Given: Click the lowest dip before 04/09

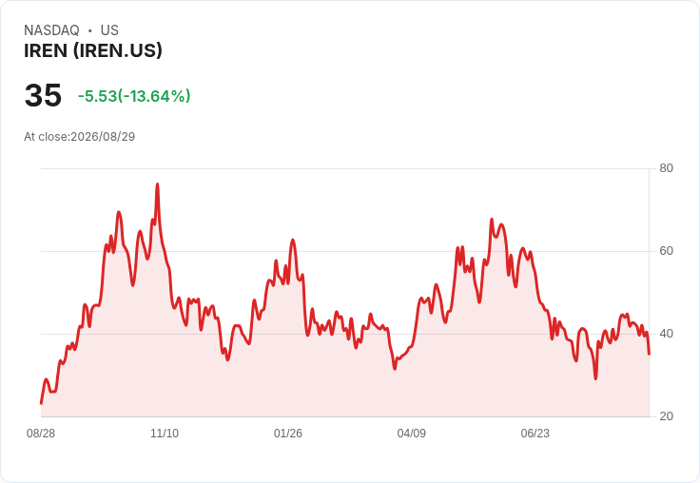Looking at the screenshot, I should coord(395,369).
